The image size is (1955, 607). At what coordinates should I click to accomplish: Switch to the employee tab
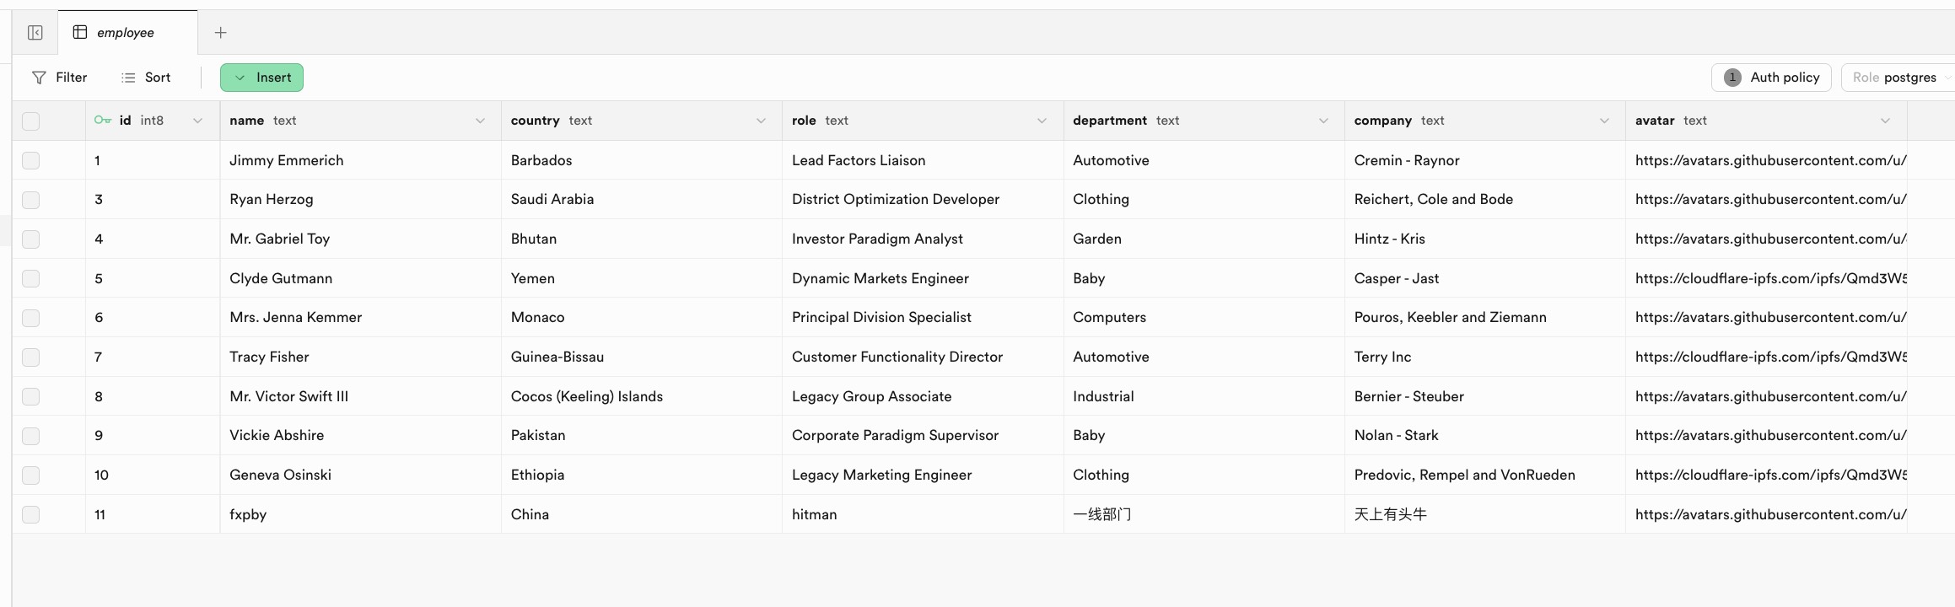pyautogui.click(x=126, y=33)
